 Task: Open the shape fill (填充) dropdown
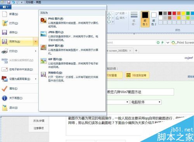[121, 18]
